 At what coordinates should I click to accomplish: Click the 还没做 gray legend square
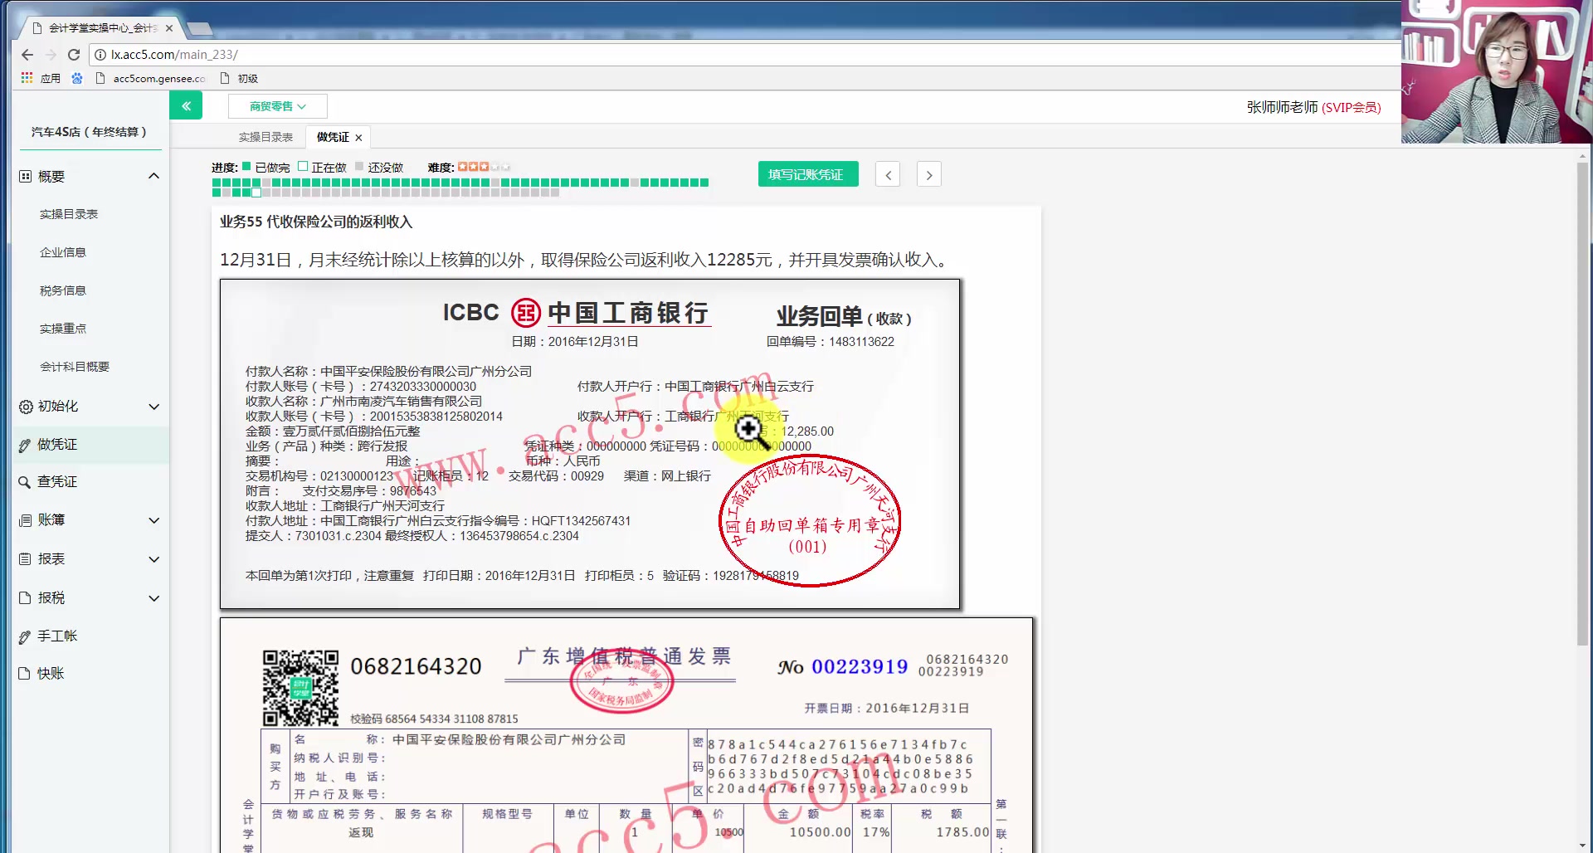(359, 167)
